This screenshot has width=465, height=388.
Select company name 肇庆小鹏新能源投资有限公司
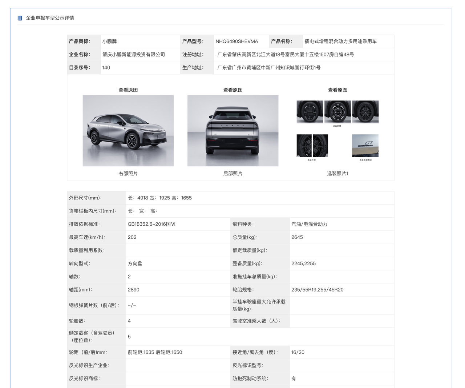pos(134,55)
